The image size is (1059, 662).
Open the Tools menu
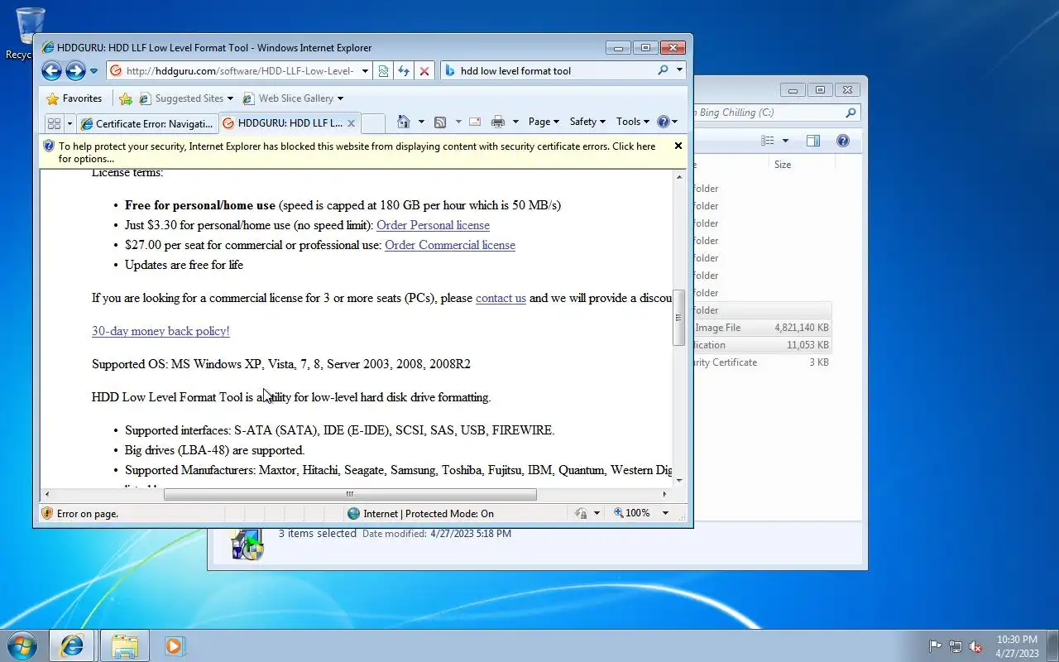click(633, 122)
